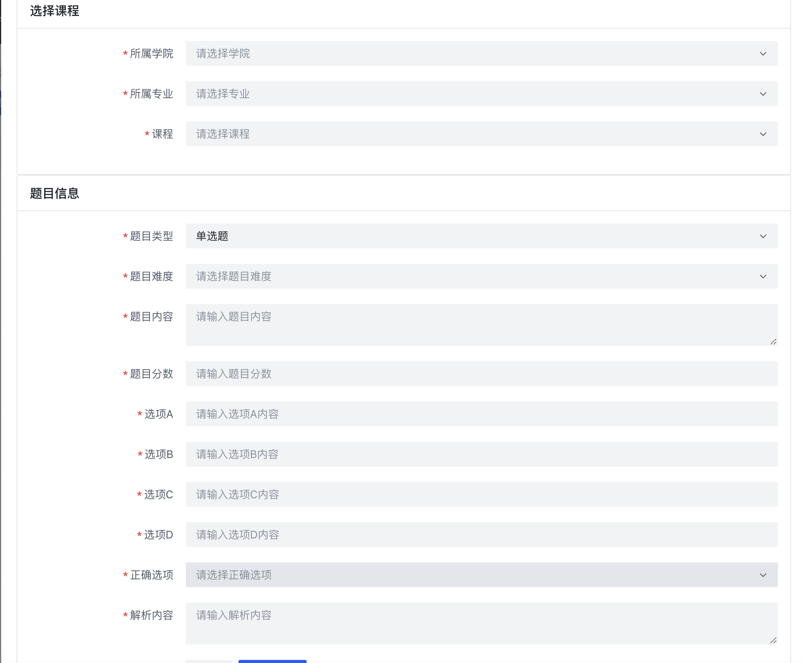This screenshot has height=663, width=803.
Task: Focus the 请输入题目内容 text area
Action: pyautogui.click(x=482, y=325)
